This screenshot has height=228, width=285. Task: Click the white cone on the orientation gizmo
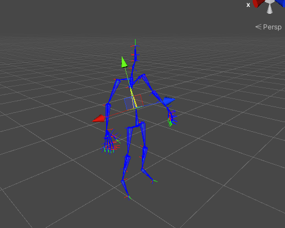tap(269, 9)
